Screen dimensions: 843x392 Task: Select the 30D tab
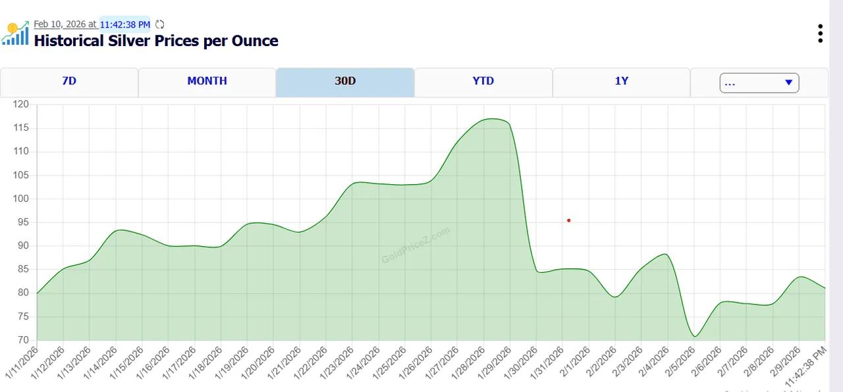pyautogui.click(x=345, y=82)
